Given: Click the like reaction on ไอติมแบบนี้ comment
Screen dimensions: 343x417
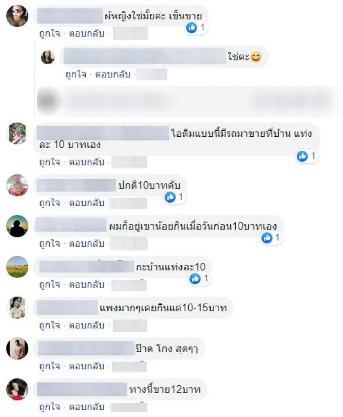Looking at the screenshot, I should click(302, 156).
